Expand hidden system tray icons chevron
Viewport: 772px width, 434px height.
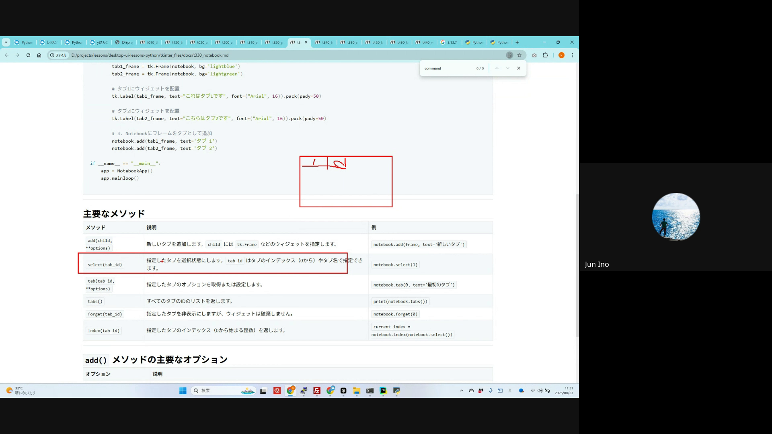[462, 391]
